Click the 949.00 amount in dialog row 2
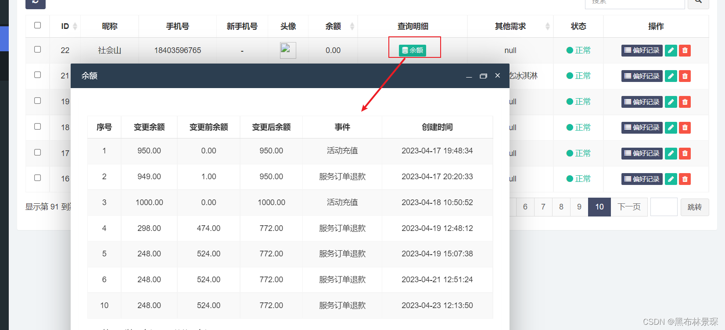725x330 pixels. tap(149, 177)
